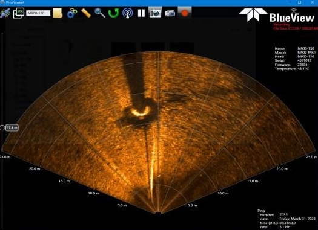
Task: Click the 27.1 m range value label
Action: (x=12, y=128)
